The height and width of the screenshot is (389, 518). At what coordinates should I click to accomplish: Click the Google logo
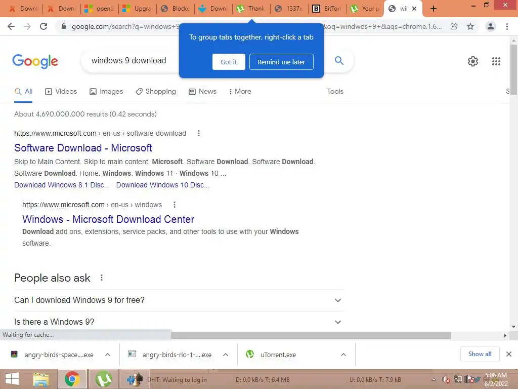35,61
